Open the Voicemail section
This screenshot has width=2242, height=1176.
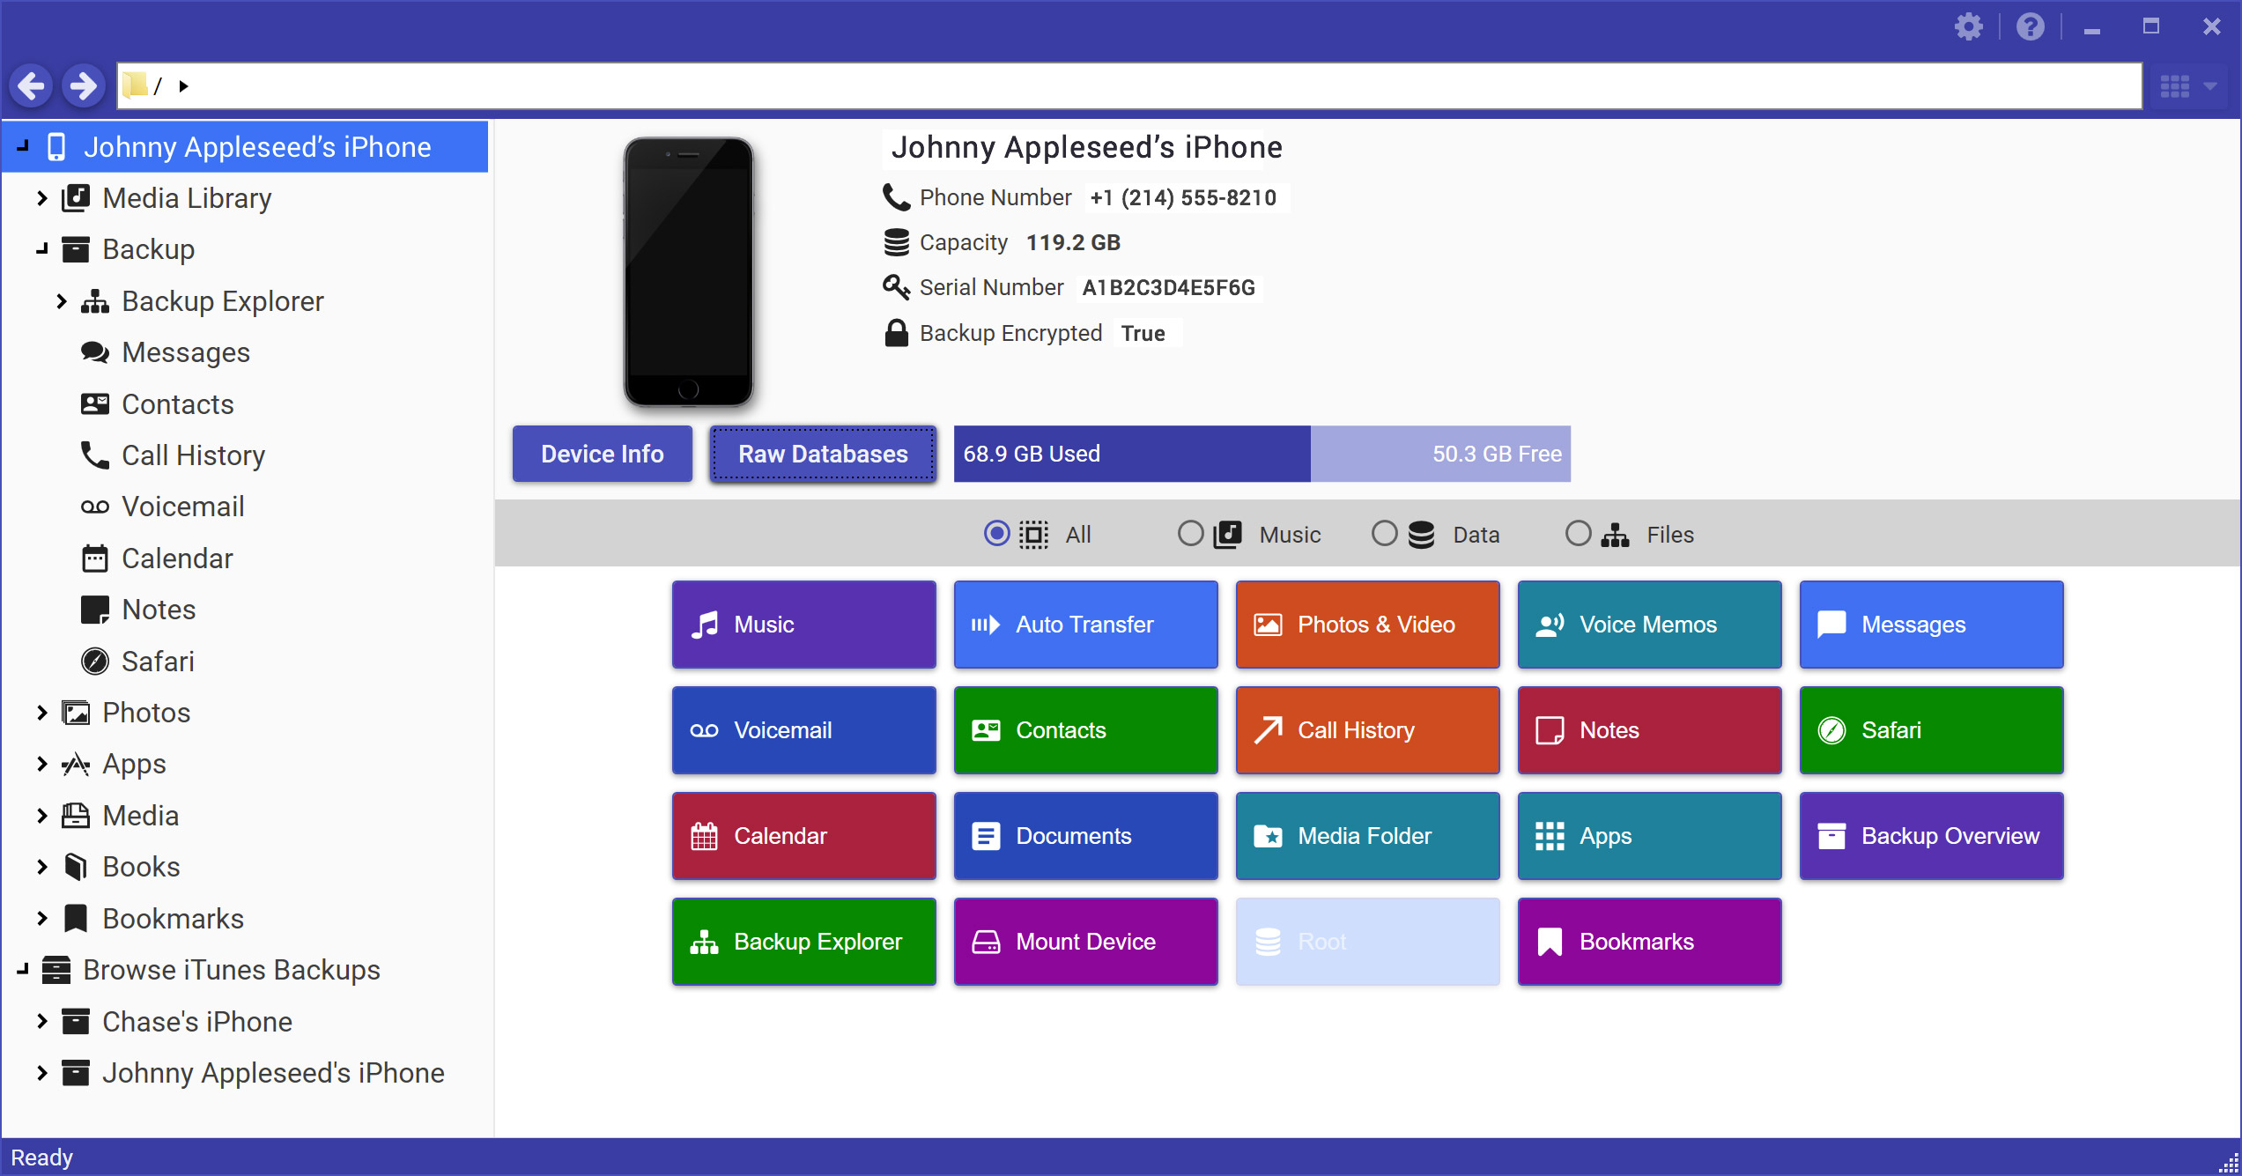[803, 729]
